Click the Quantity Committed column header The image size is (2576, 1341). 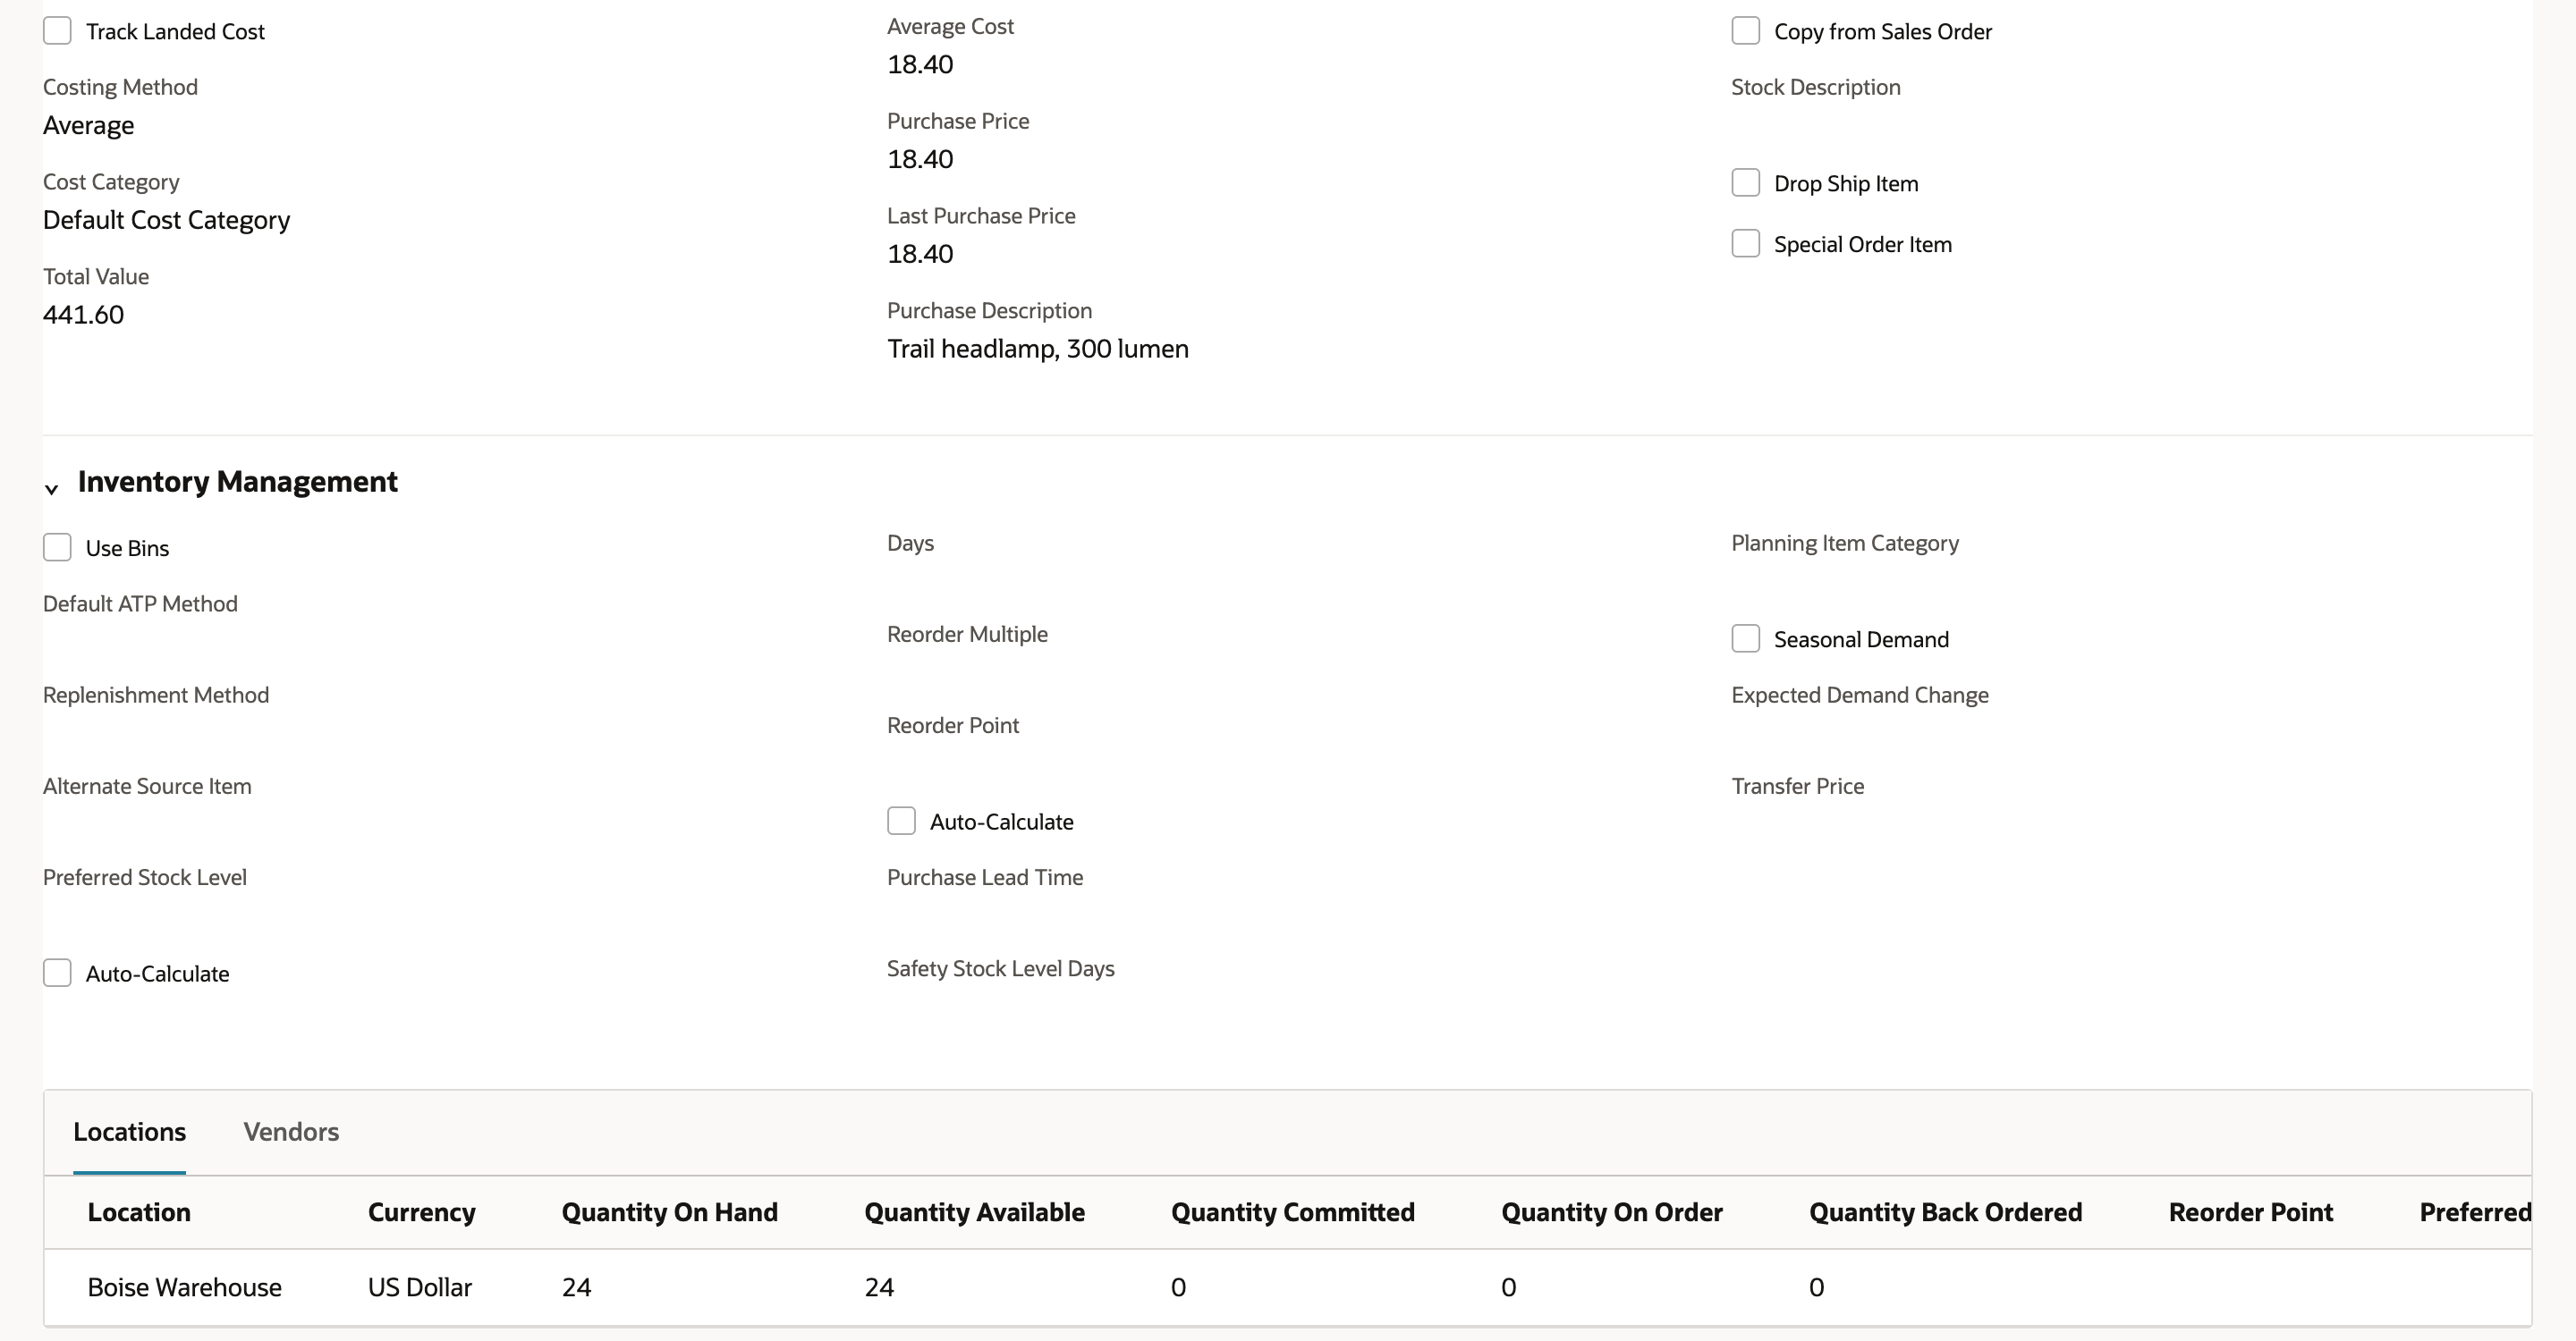[1292, 1212]
